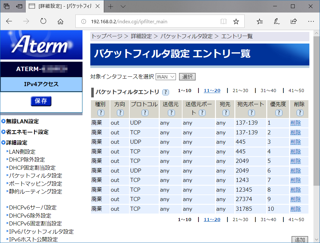Open a new browser tab
Screen dimensions: 320x243
click(111, 7)
